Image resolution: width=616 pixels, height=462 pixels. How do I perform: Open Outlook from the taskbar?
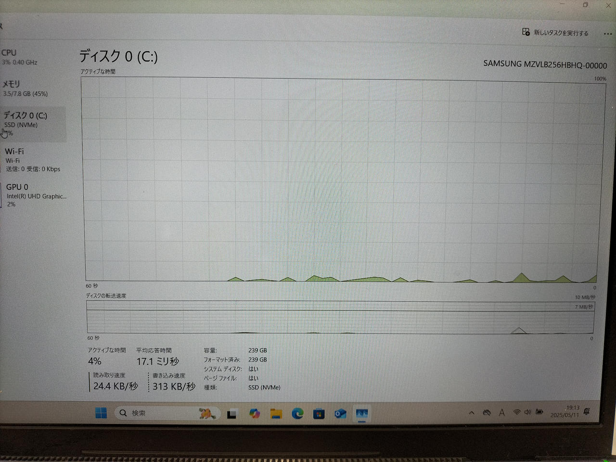pos(340,414)
